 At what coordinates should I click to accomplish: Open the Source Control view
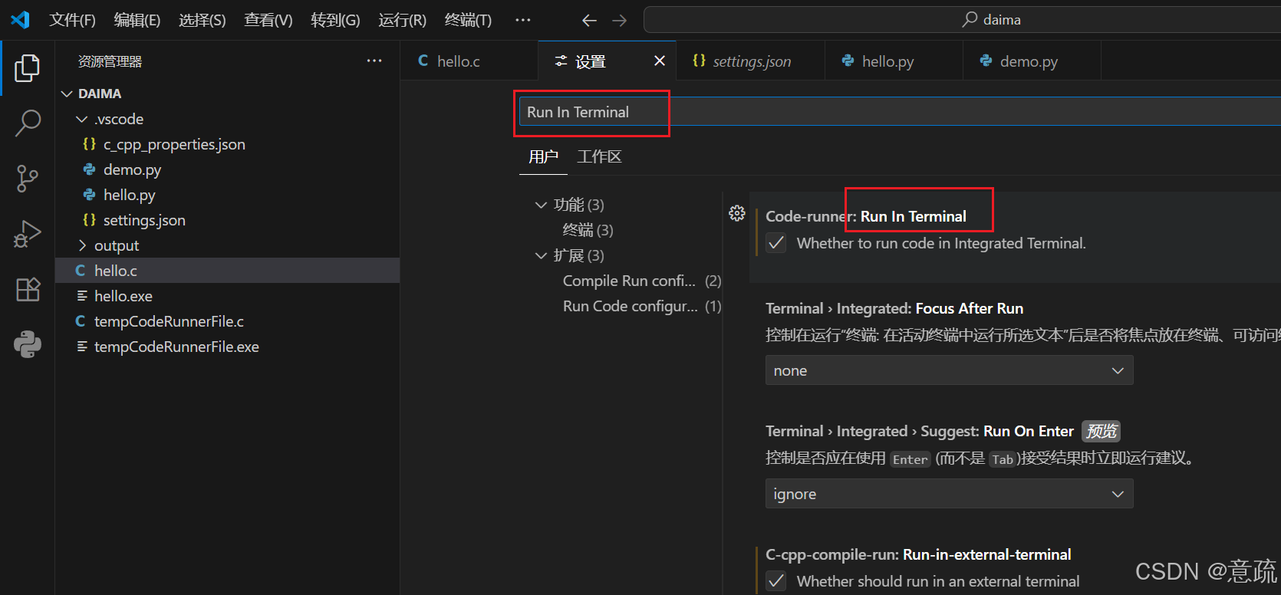[28, 179]
